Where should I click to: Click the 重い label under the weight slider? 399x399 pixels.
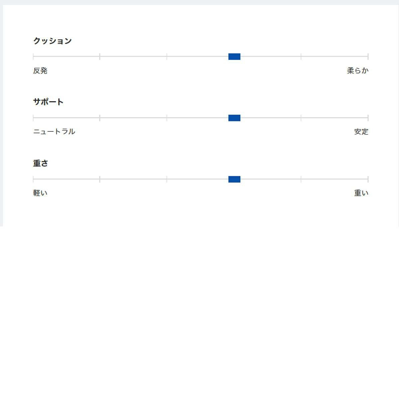pyautogui.click(x=361, y=193)
